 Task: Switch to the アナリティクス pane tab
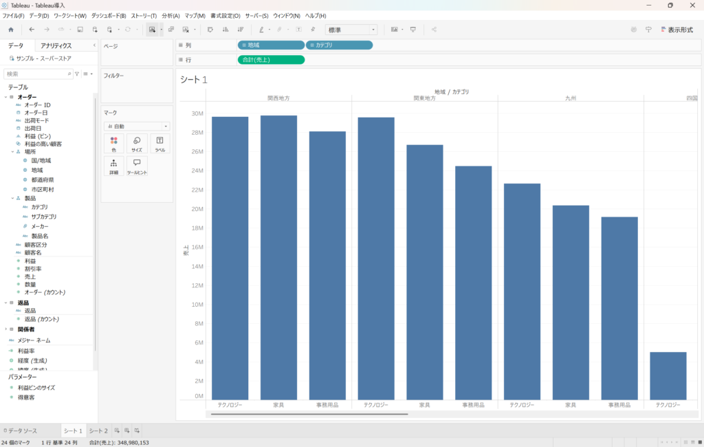[x=56, y=45]
